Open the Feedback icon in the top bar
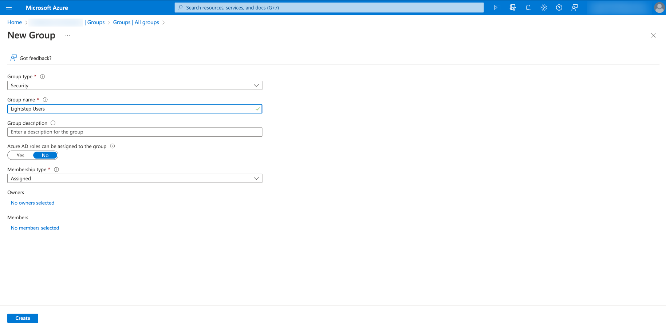This screenshot has width=666, height=328. coord(575,8)
